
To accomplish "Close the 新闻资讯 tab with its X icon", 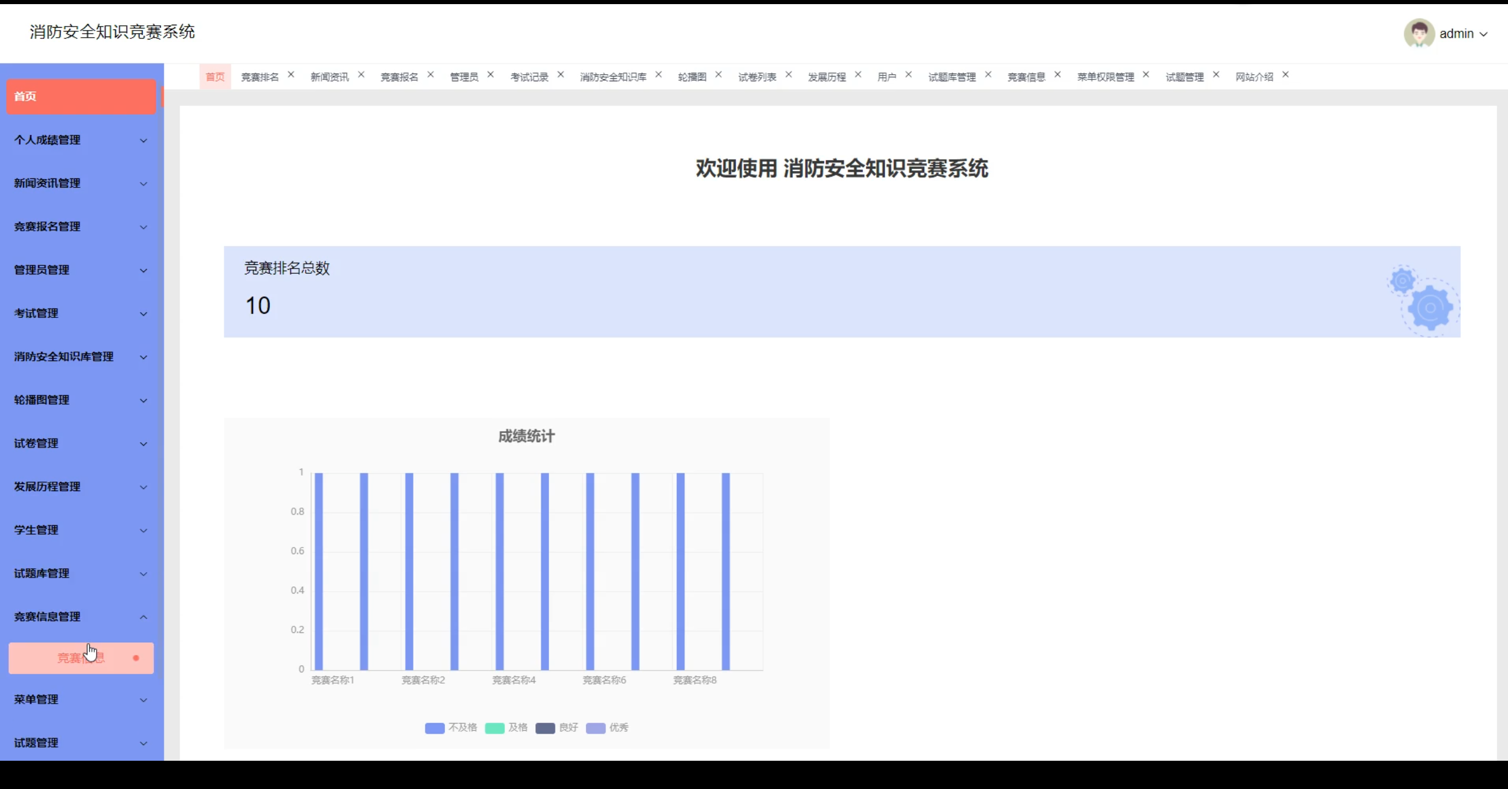I will click(361, 75).
